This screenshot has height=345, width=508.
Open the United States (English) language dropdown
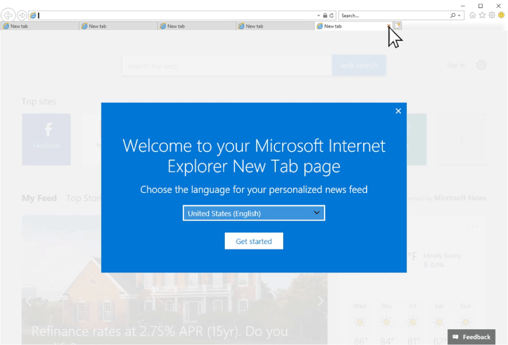click(x=254, y=213)
